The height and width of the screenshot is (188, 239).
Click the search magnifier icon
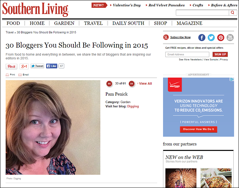click(233, 12)
